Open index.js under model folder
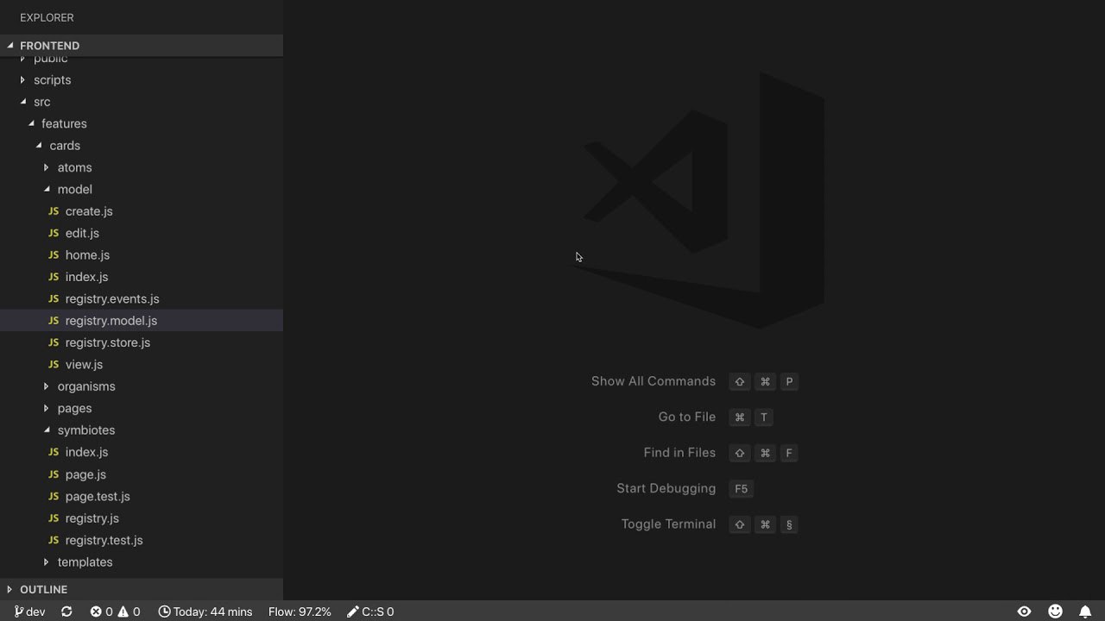This screenshot has height=621, width=1105. tap(142, 277)
